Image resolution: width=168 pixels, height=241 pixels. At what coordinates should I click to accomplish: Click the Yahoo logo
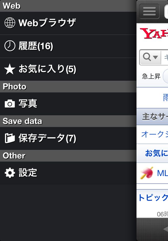154,33
